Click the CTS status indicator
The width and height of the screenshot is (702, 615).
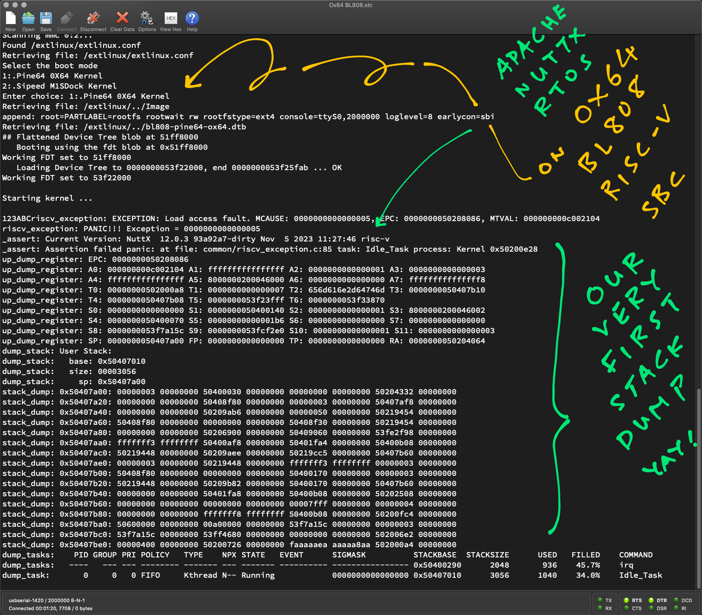point(626,608)
